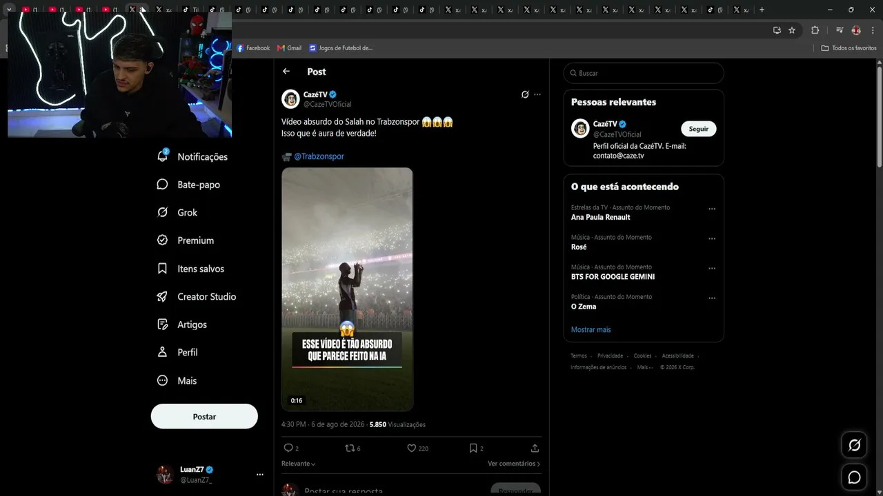The image size is (883, 496).
Task: Open BTS FOR GOOGLE GEMINI trend
Action: [x=613, y=276]
